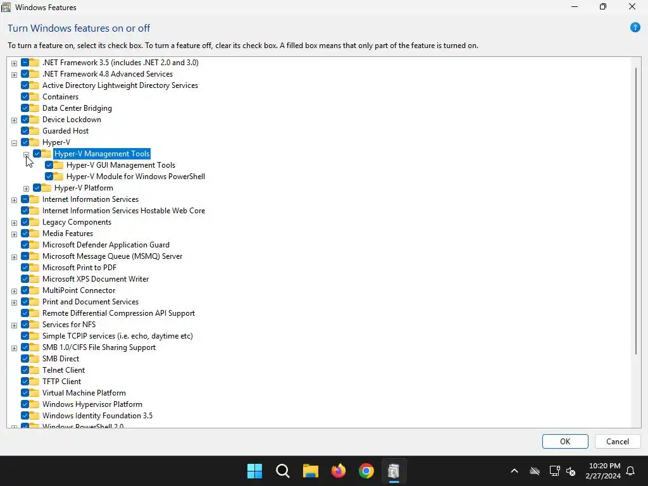
Task: Expand SMB 1.0/CIFS File Sharing Support
Action: [x=14, y=348]
